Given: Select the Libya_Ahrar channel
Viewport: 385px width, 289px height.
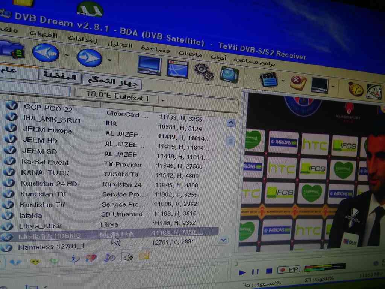Looking at the screenshot, I should click(x=40, y=226).
